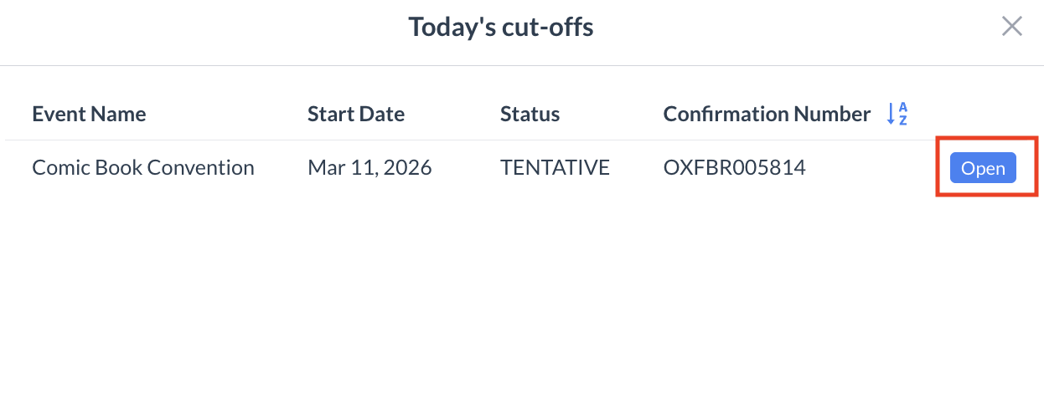Click the Start Date column header
Viewport: 1044px width, 403px height.
coord(356,115)
